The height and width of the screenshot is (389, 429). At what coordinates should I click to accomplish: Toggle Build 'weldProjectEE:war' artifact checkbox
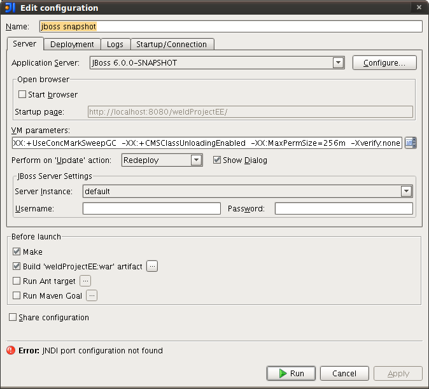[17, 266]
